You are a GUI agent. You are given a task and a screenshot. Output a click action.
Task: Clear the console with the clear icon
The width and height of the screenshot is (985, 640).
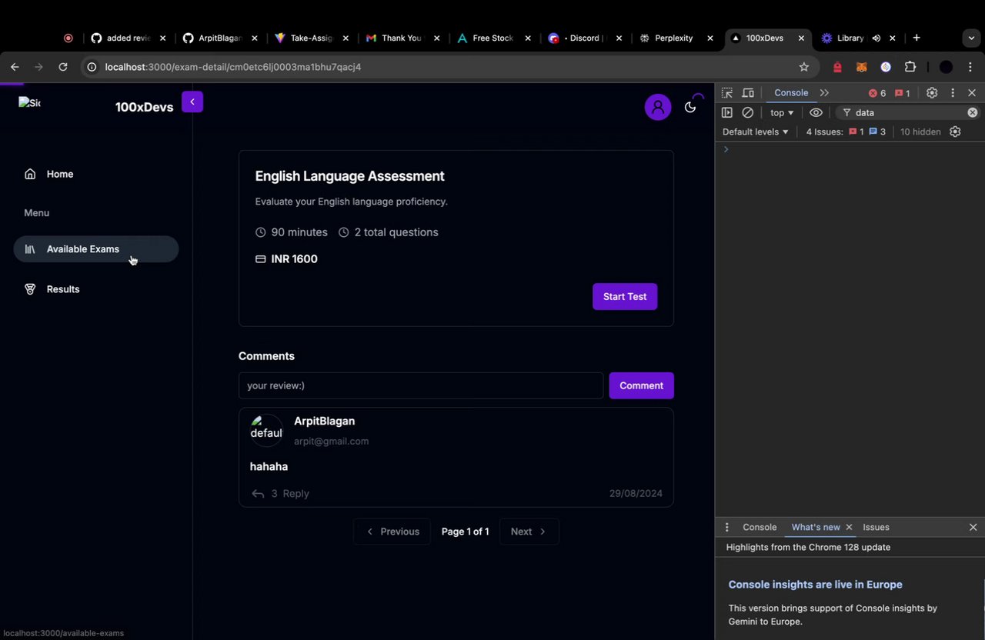click(x=747, y=112)
